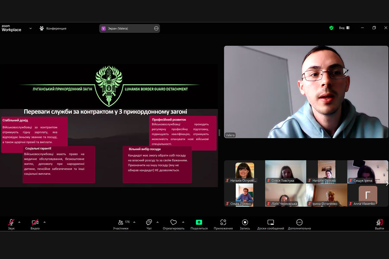Open options menu on Экран (Valera) tab

tap(156, 28)
